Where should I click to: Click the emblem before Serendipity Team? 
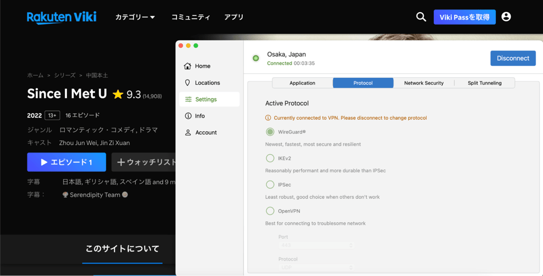pyautogui.click(x=65, y=195)
